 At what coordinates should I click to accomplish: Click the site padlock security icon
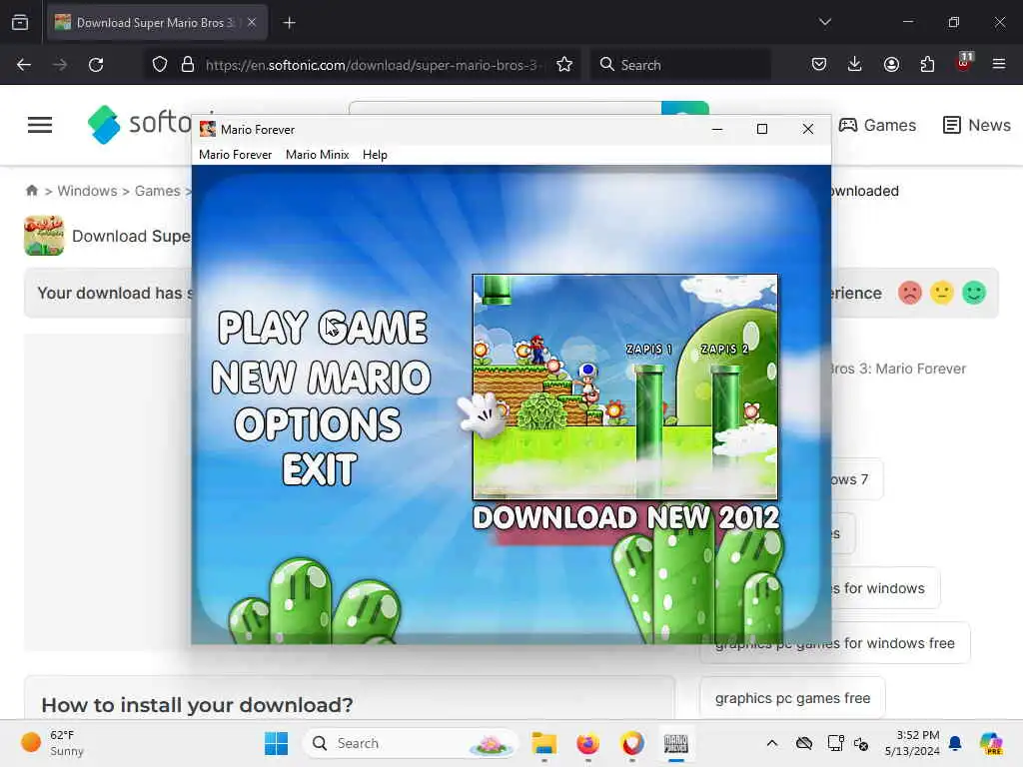click(188, 65)
